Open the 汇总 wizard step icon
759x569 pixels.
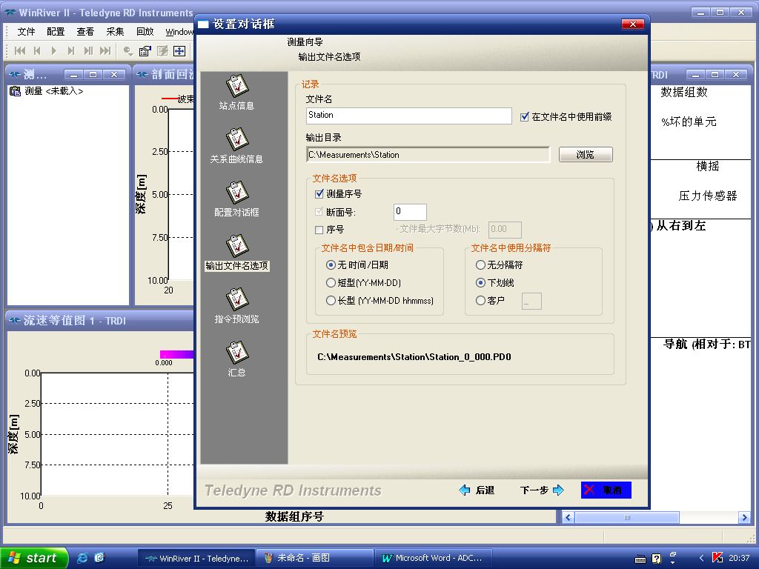237,356
